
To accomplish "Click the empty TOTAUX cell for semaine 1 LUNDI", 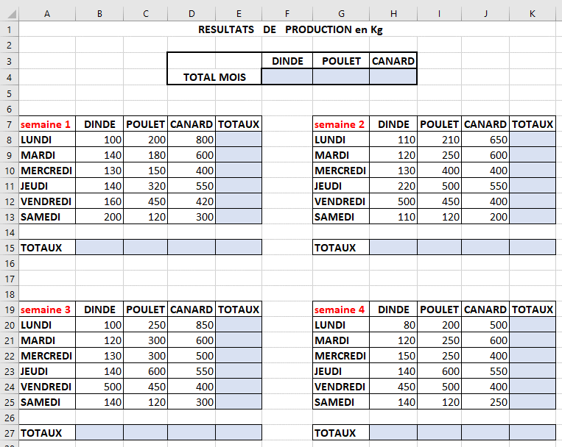I will (238, 140).
